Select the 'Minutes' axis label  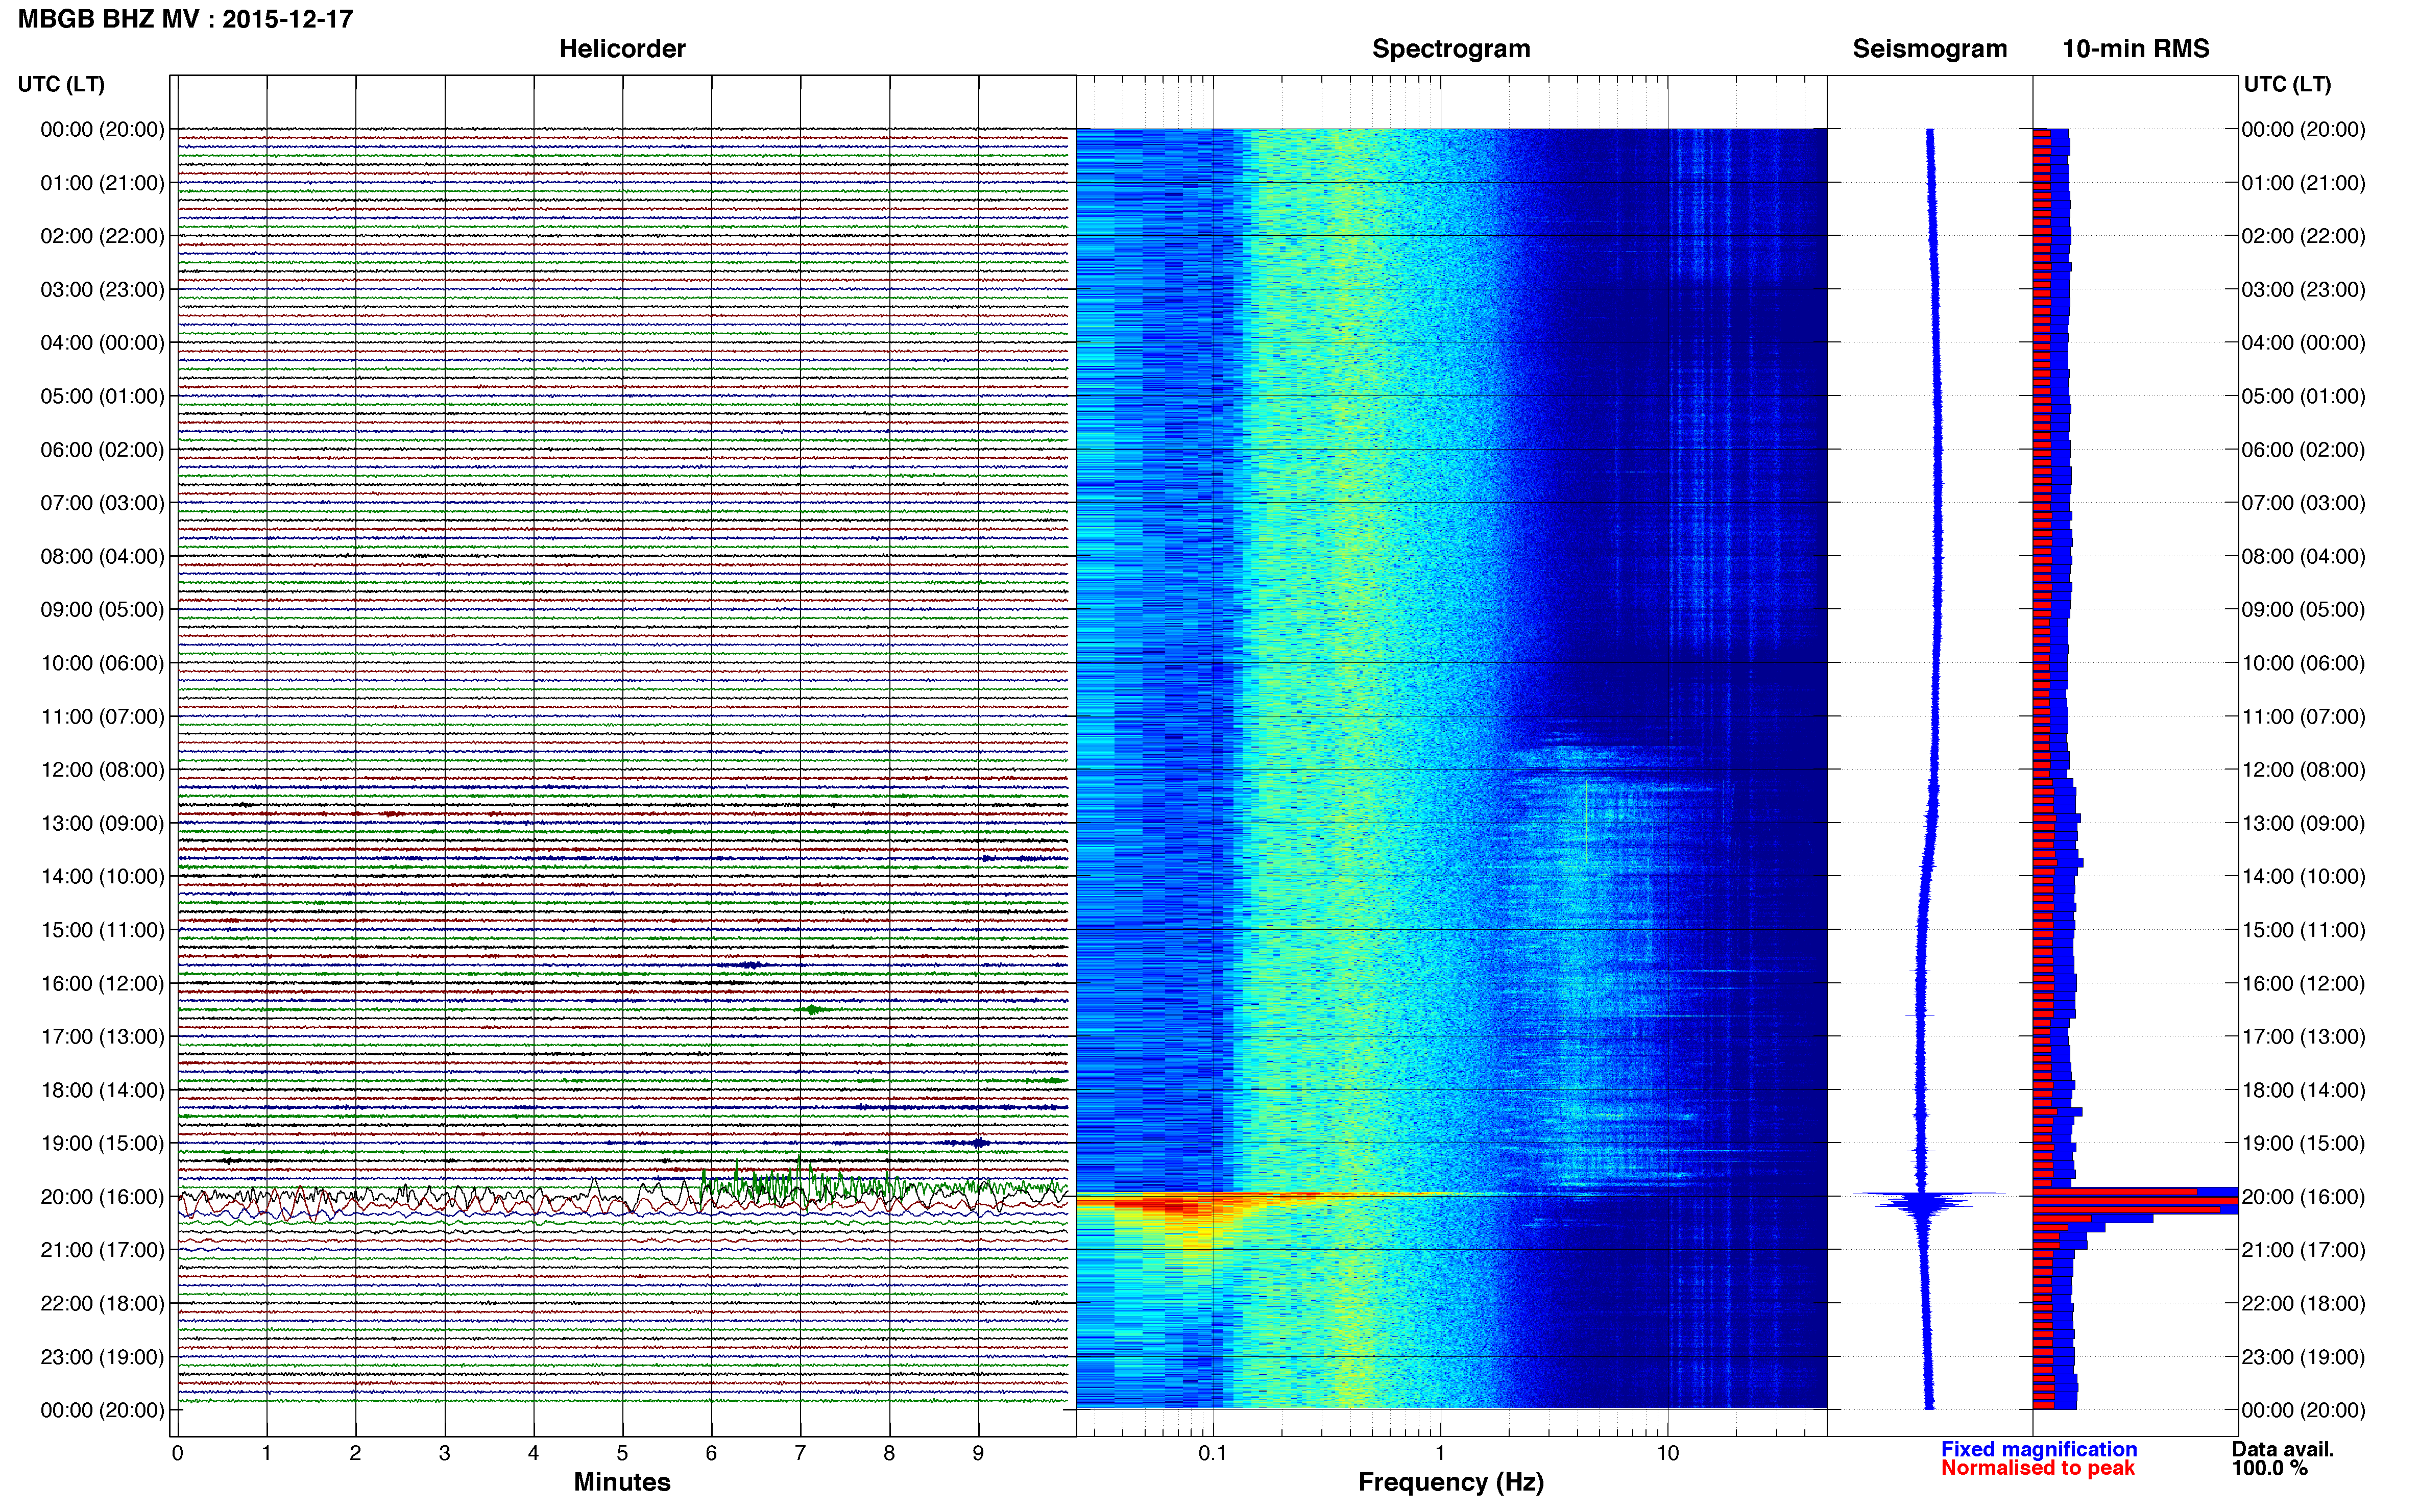tap(622, 1482)
